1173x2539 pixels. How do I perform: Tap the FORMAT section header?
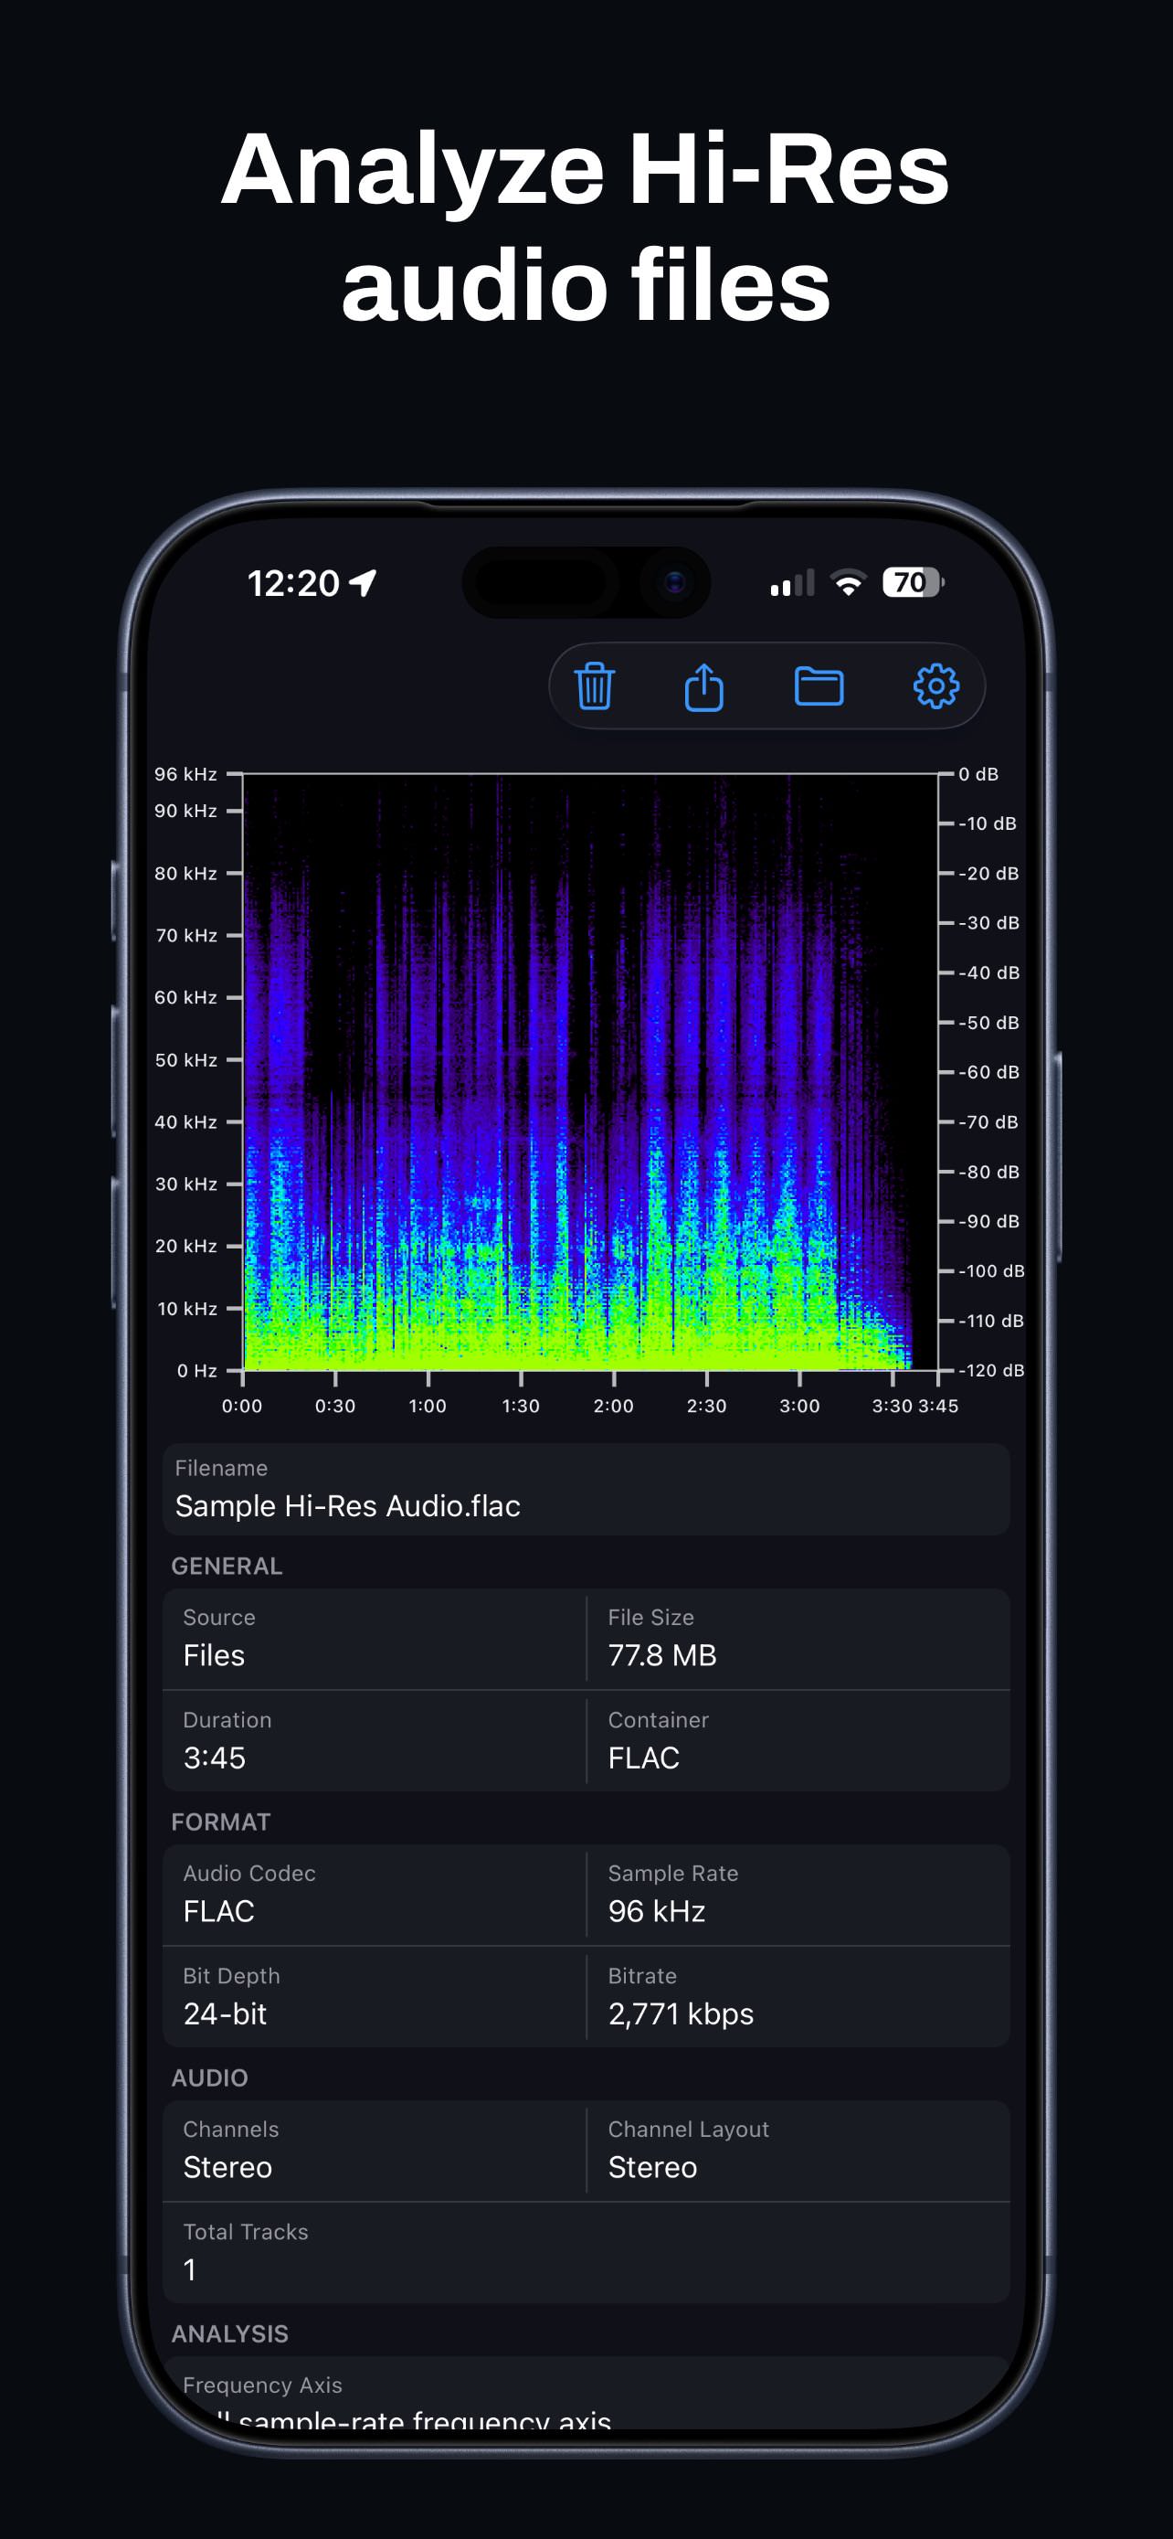(220, 1822)
